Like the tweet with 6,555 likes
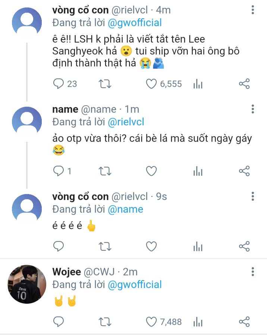This screenshot has height=335, width=267. click(151, 84)
